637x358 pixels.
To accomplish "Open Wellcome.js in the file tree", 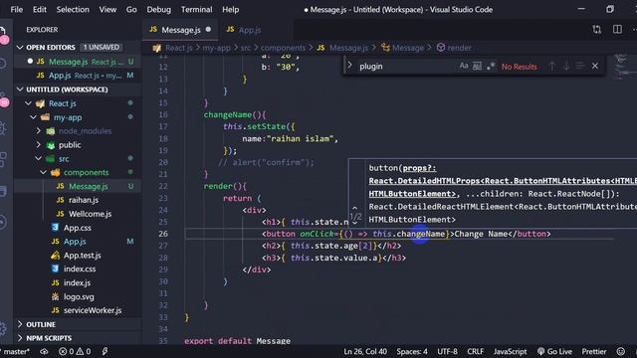I will (90, 214).
